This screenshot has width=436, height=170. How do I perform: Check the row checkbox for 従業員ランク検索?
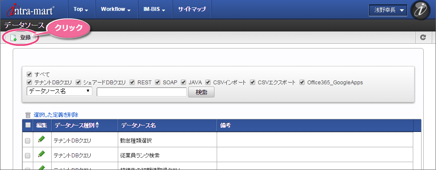[28, 156]
